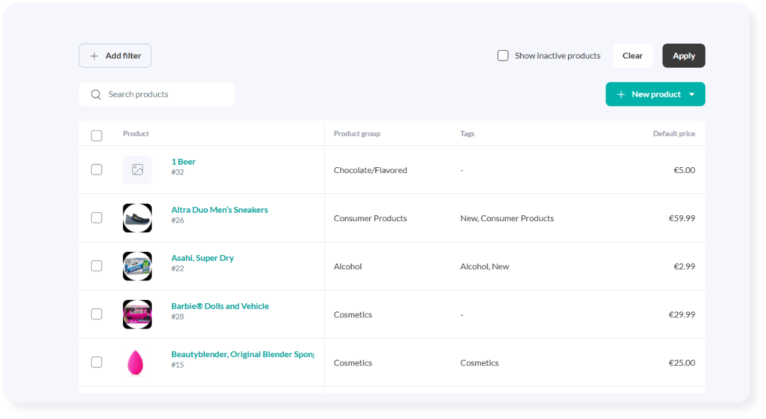Click the €59.99 price value
The height and width of the screenshot is (419, 766).
click(x=682, y=219)
